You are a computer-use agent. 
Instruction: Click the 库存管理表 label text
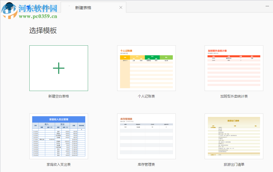click(146, 165)
